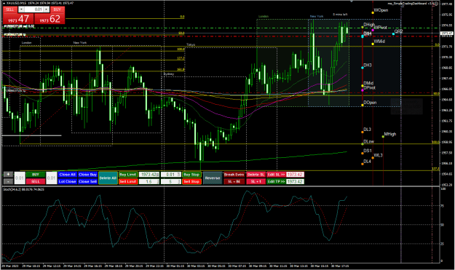The image size is (455, 270).
Task: Click the cyan marker beside QR2 label
Action: 393,34
